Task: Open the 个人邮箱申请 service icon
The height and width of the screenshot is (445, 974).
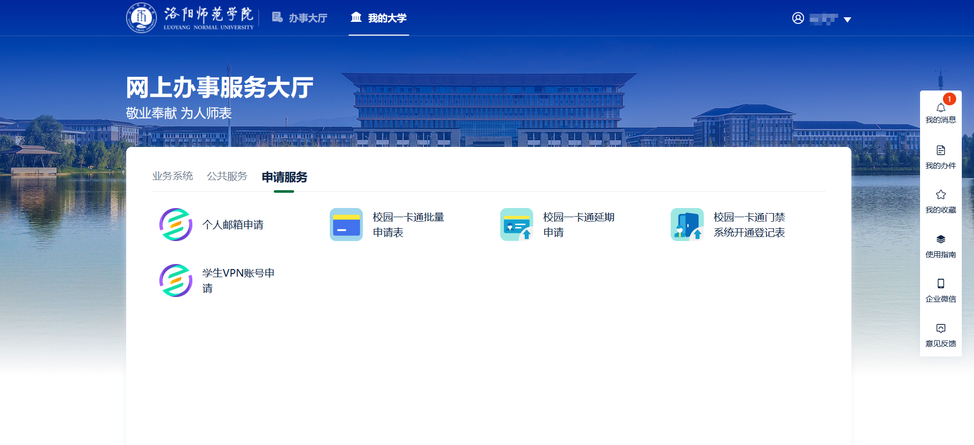Action: click(176, 224)
